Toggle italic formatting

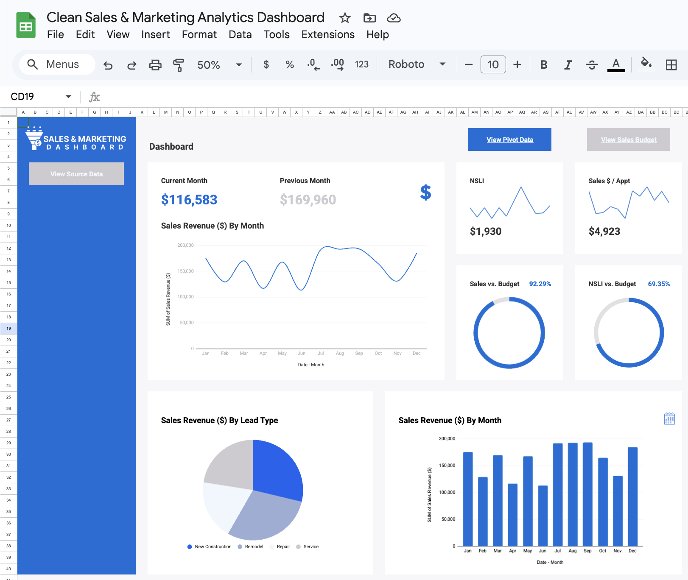568,64
